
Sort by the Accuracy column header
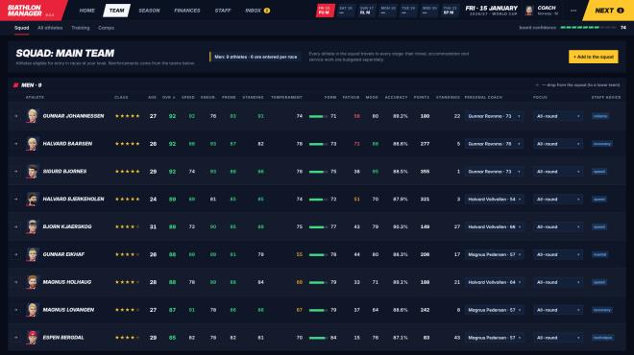click(396, 97)
